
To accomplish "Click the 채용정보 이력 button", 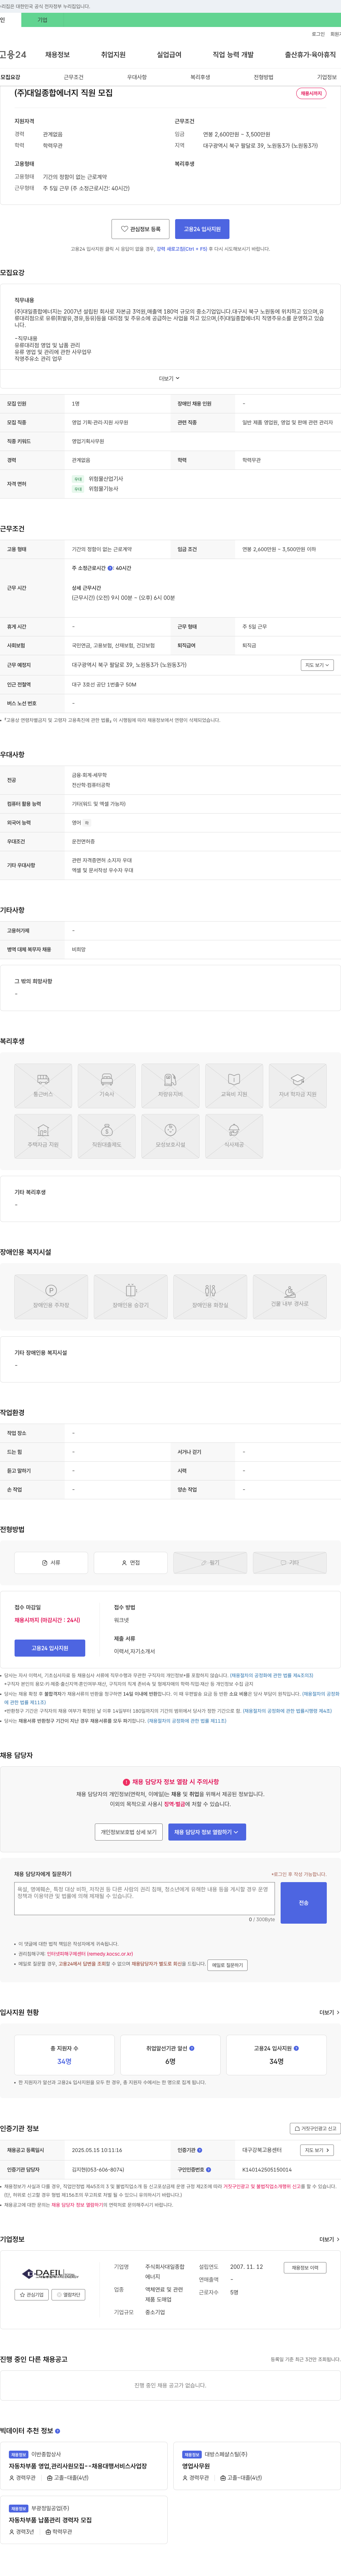I will pos(305,2268).
